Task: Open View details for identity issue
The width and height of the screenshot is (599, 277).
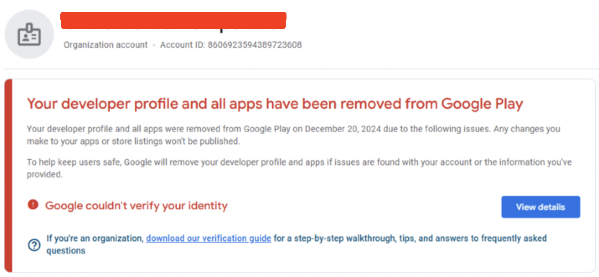Action: (x=540, y=207)
